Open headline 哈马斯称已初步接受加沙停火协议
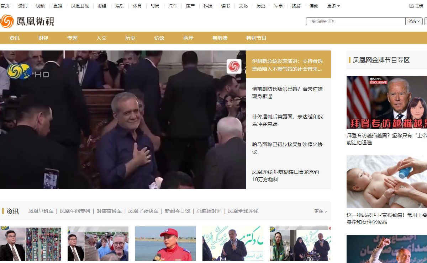The height and width of the screenshot is (263, 427). coord(288,148)
